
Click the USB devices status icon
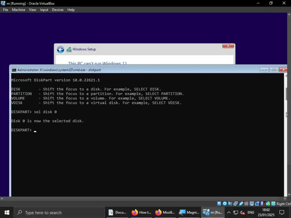click(241, 204)
